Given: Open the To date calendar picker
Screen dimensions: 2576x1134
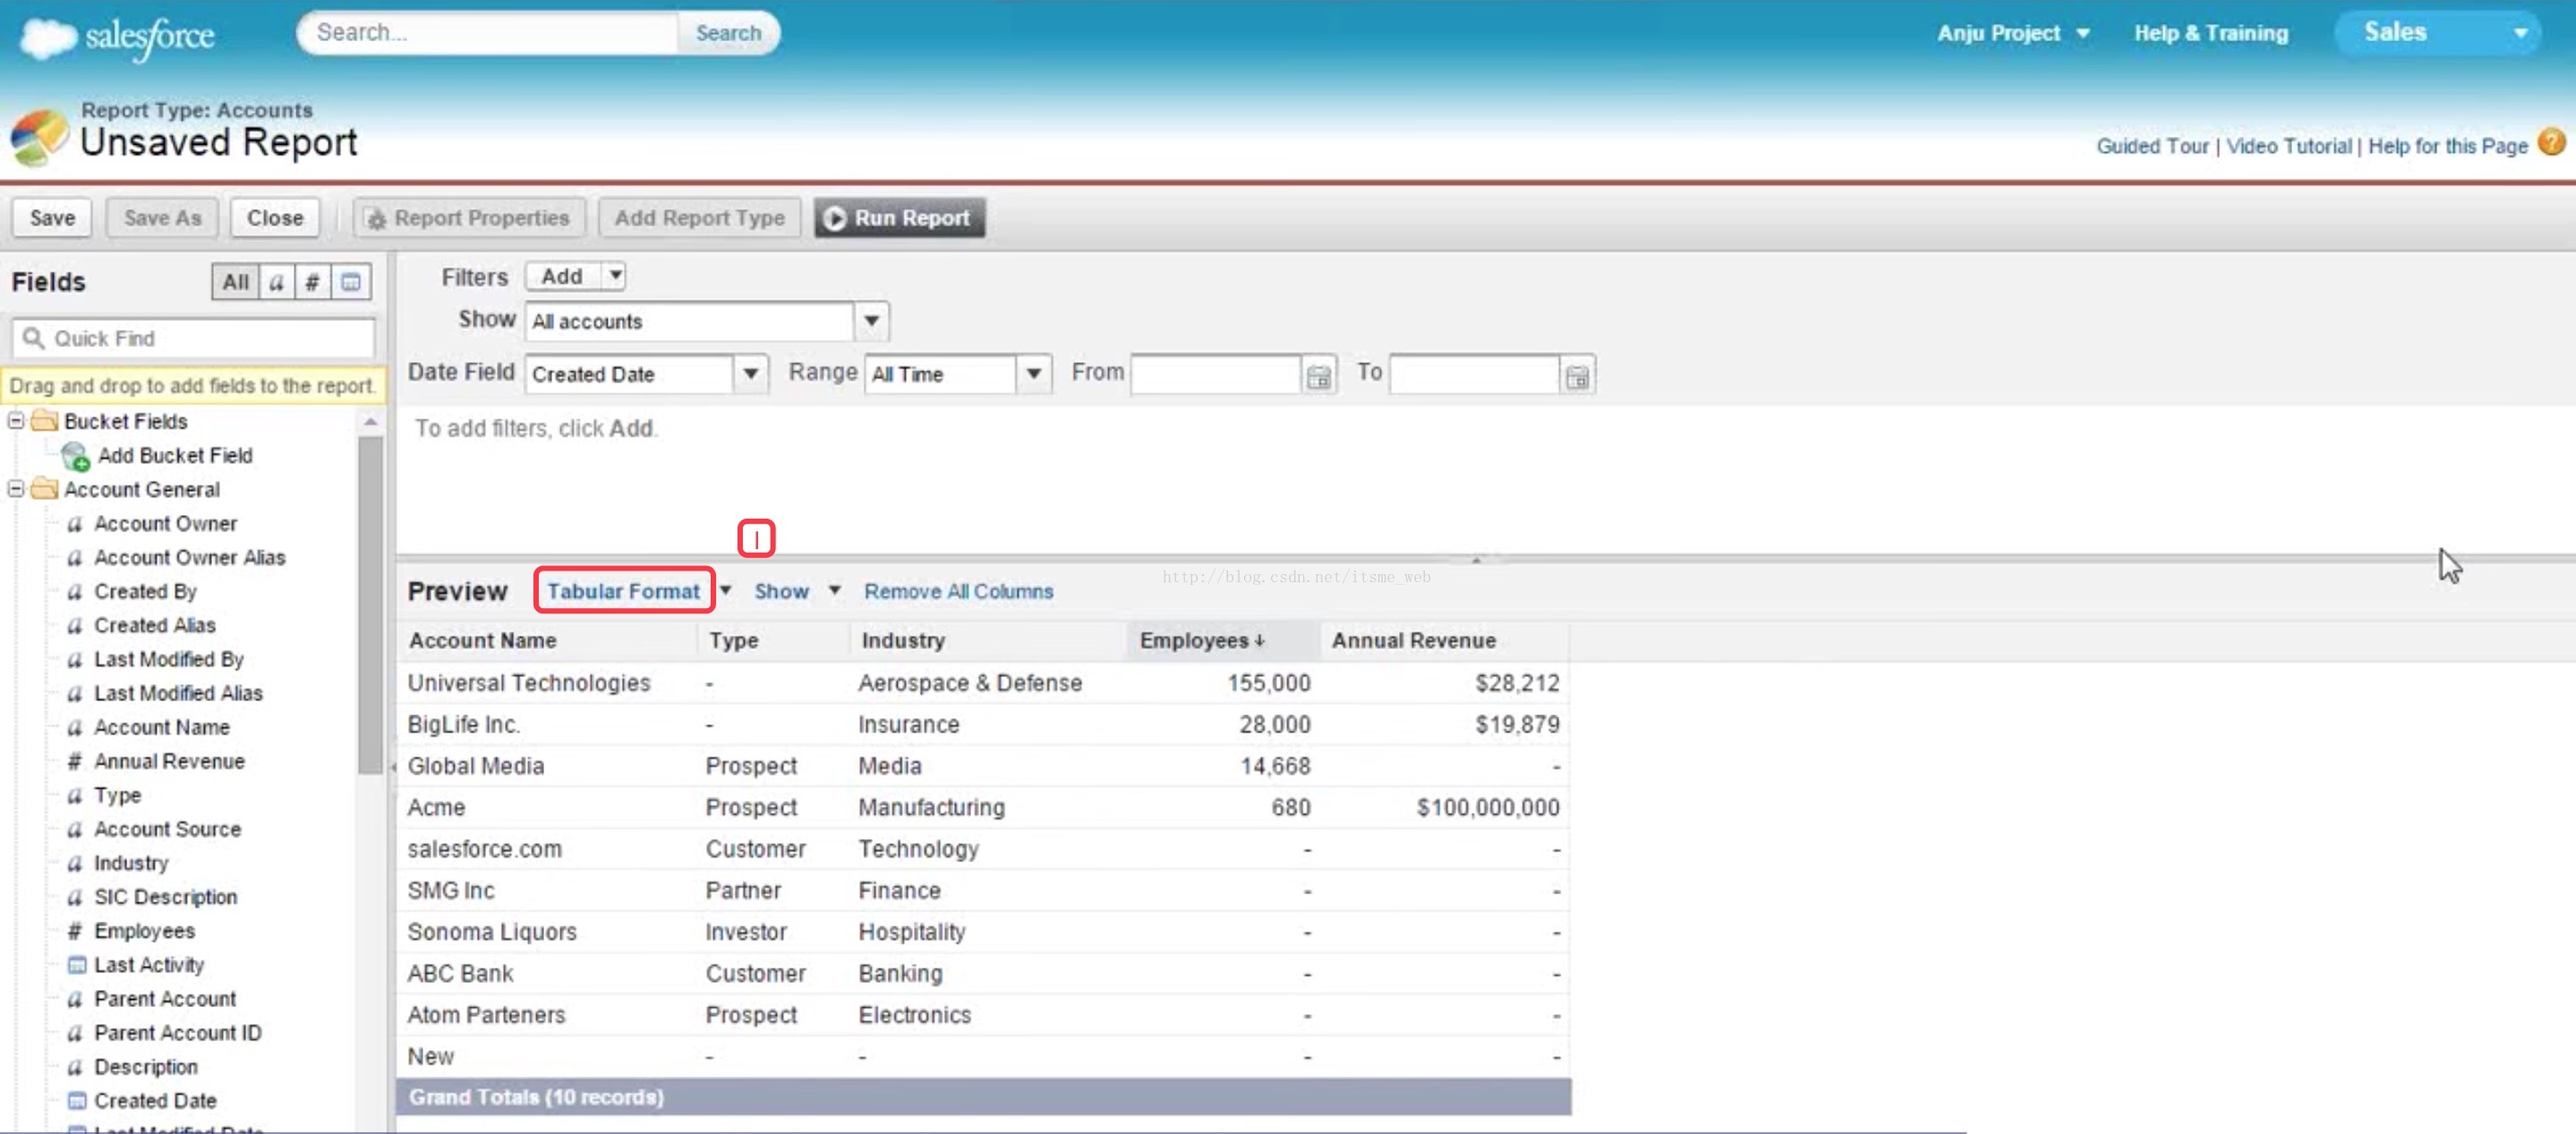Looking at the screenshot, I should (x=1576, y=376).
